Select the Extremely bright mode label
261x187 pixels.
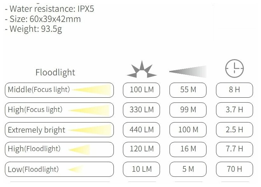[36, 130]
